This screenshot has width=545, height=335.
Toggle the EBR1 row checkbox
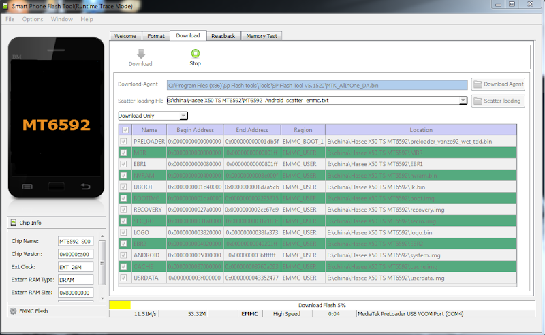coord(123,164)
